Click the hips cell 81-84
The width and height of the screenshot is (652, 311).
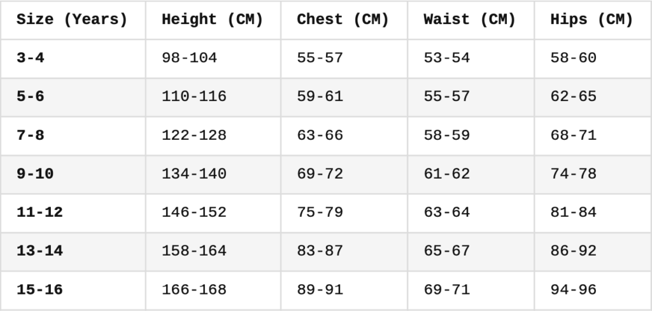(574, 212)
